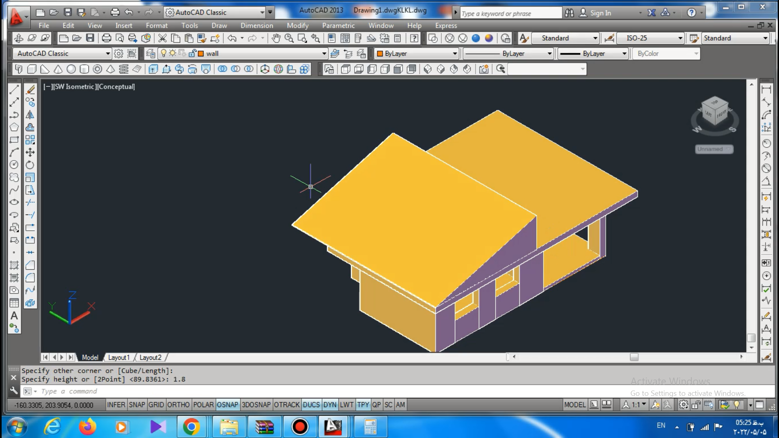
Task: Select the Line draw tool
Action: [14, 90]
